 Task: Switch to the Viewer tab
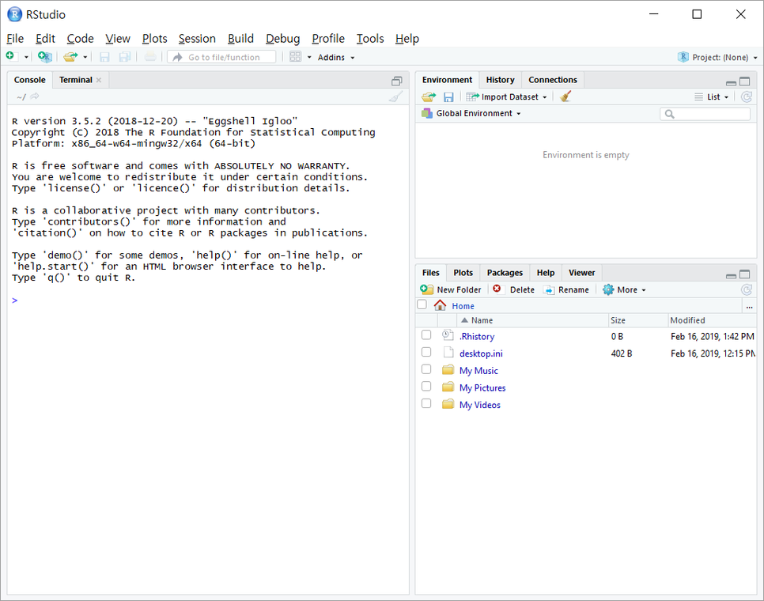(x=582, y=273)
